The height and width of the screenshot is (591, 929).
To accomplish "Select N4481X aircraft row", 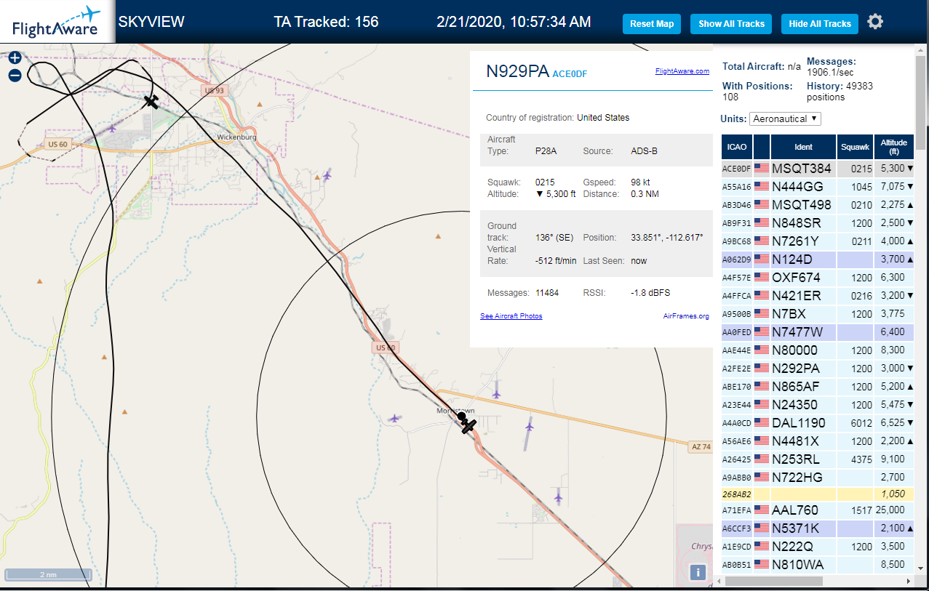I will click(818, 441).
